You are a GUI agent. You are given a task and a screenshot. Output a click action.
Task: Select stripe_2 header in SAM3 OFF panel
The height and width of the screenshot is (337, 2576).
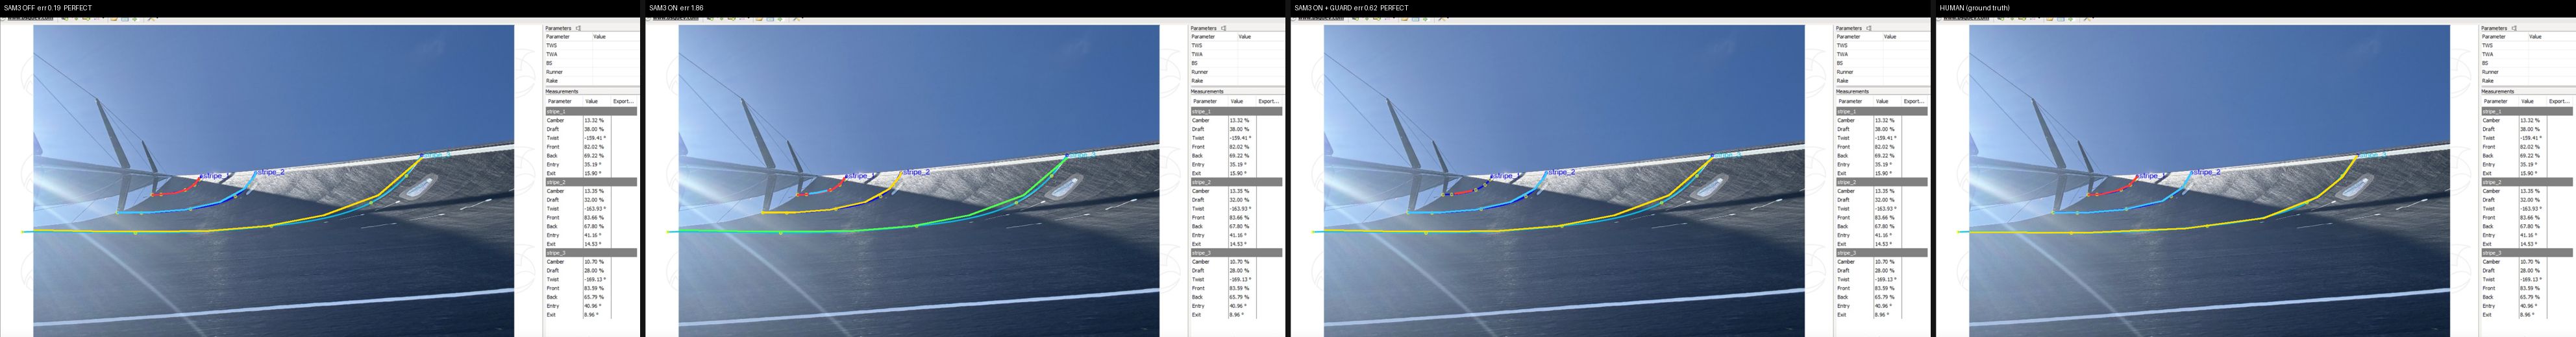[x=591, y=183]
